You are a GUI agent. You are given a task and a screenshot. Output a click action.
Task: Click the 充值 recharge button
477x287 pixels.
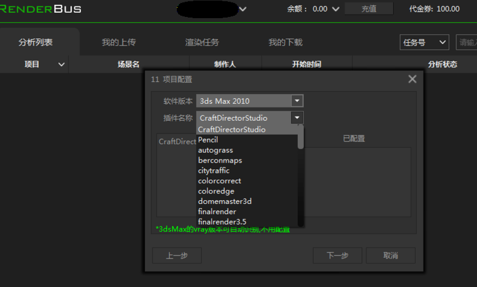369,9
